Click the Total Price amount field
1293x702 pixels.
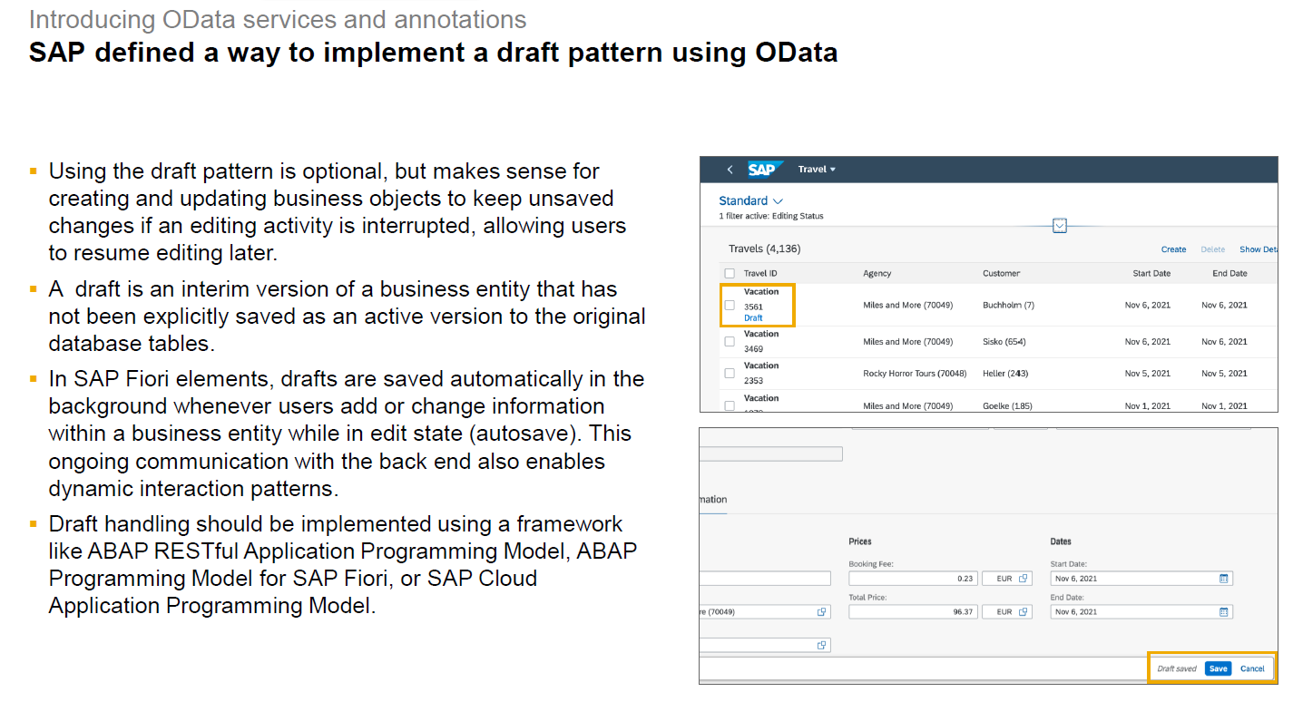912,612
